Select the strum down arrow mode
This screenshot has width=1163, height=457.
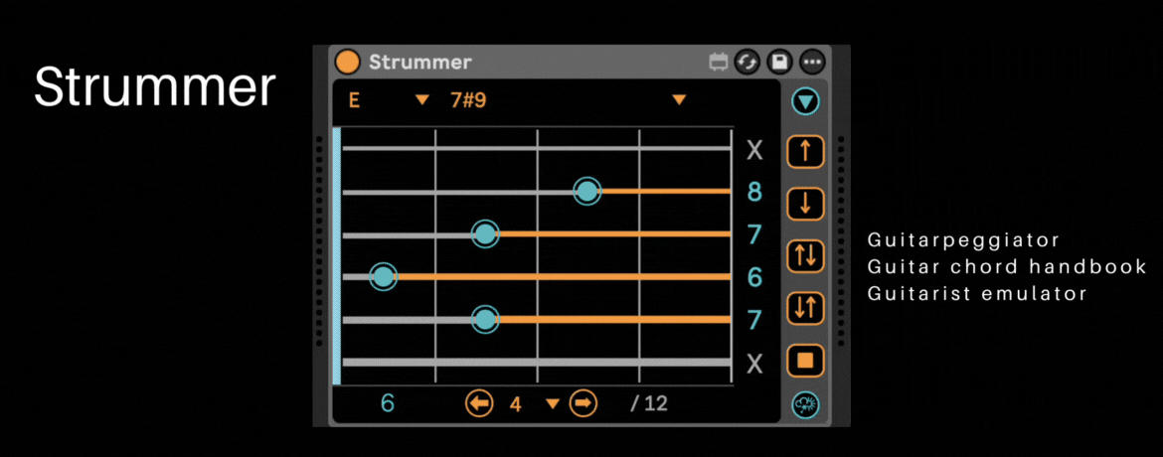point(805,204)
